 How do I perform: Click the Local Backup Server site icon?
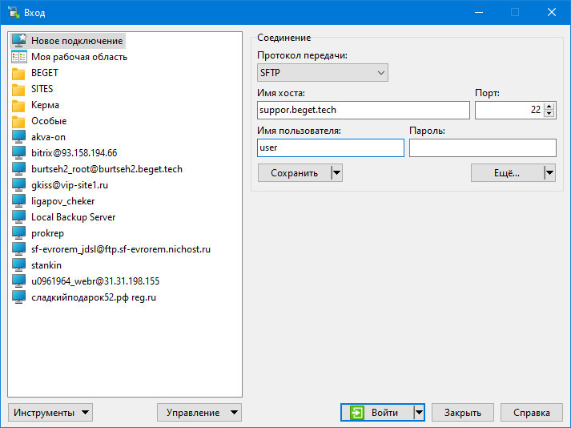pyautogui.click(x=19, y=217)
